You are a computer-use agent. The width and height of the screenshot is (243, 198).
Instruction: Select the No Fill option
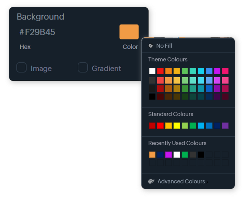point(164,46)
